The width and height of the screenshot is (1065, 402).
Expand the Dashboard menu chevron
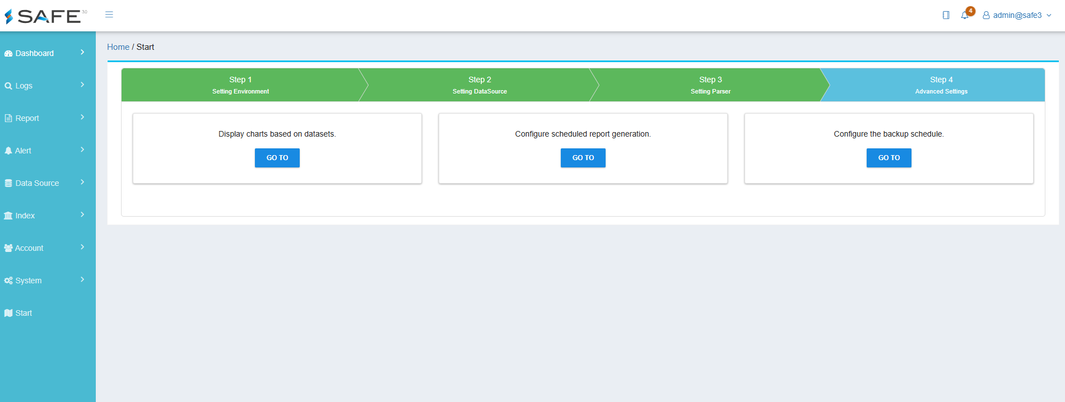tap(82, 52)
